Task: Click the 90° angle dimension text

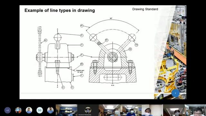Action: (111, 18)
